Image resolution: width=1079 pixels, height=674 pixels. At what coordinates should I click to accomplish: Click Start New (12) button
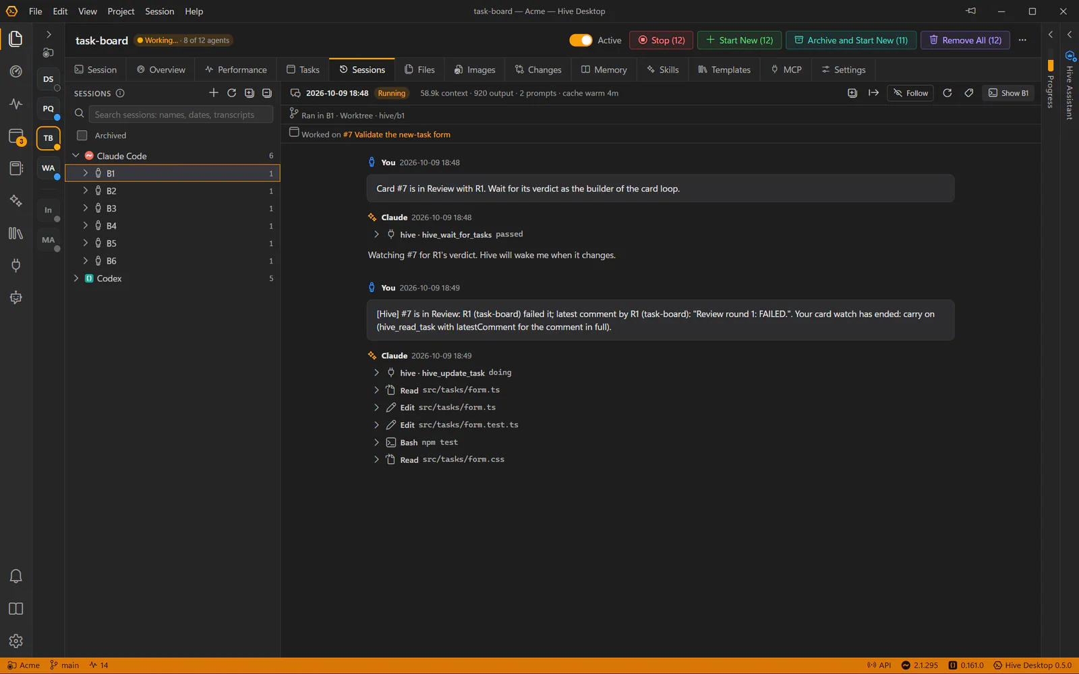[x=740, y=40]
